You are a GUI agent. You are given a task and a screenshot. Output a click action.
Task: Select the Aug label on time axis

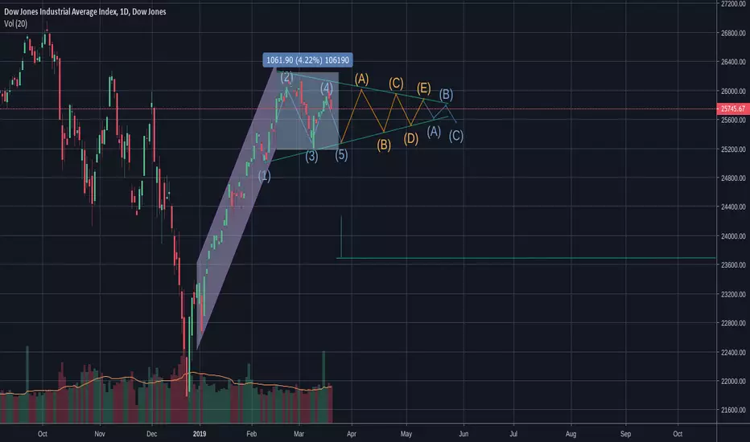point(571,434)
